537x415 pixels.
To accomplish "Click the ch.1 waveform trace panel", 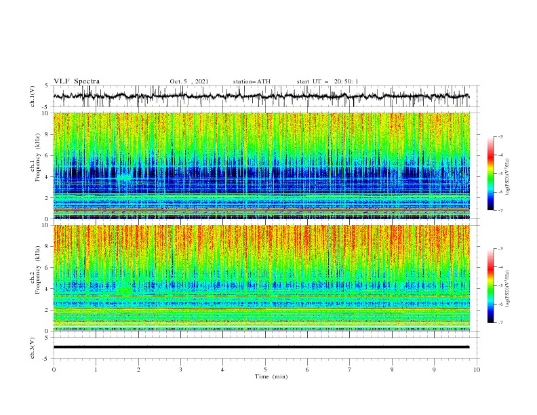I will (266, 96).
